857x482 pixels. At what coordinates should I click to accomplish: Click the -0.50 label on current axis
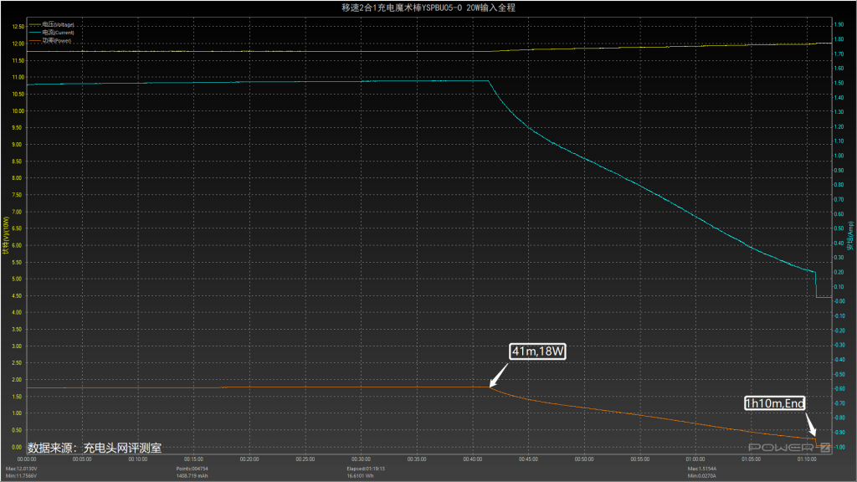(x=839, y=374)
